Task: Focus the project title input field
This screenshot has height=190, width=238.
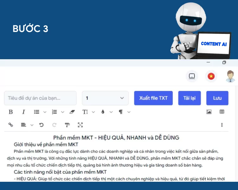Action: [40, 98]
